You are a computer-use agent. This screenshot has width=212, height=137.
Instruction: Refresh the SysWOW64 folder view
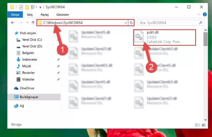coord(131,23)
